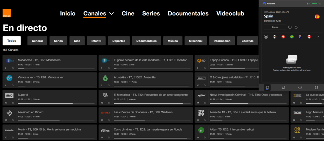Expand the Canales dropdown chevron
The height and width of the screenshot is (141, 324).
coord(111,13)
